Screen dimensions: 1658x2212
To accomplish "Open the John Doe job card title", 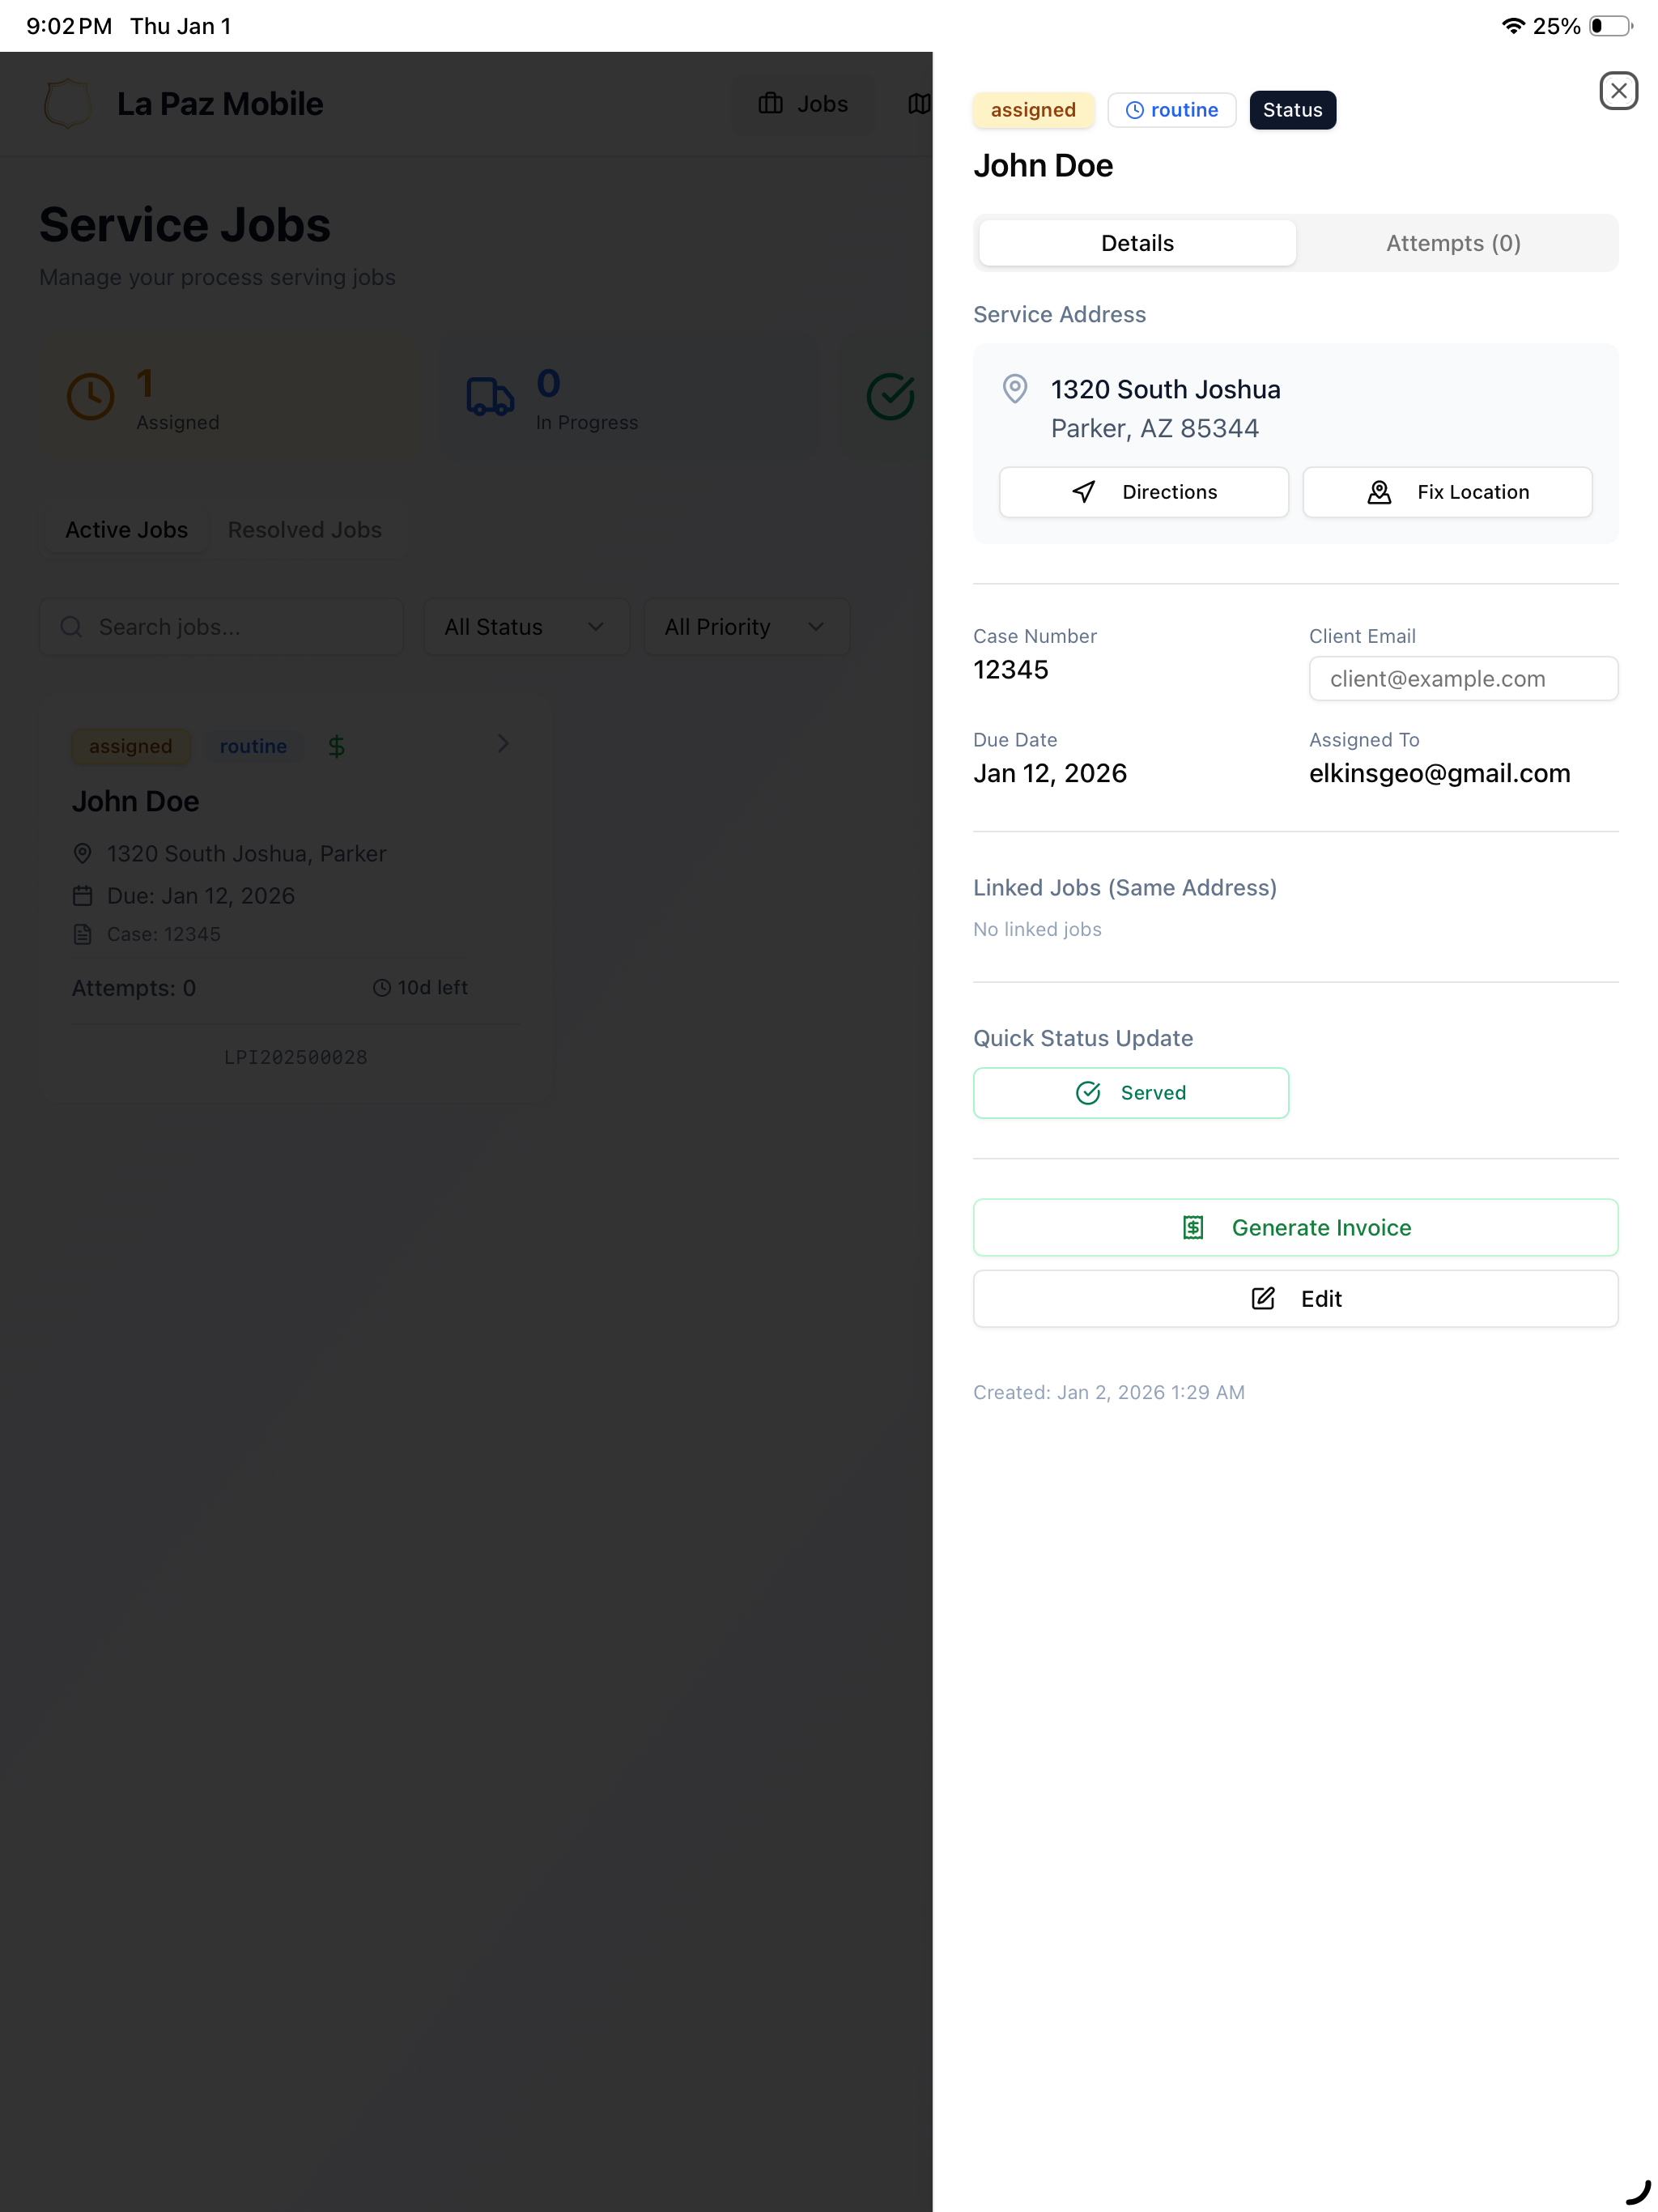I will click(x=135, y=802).
